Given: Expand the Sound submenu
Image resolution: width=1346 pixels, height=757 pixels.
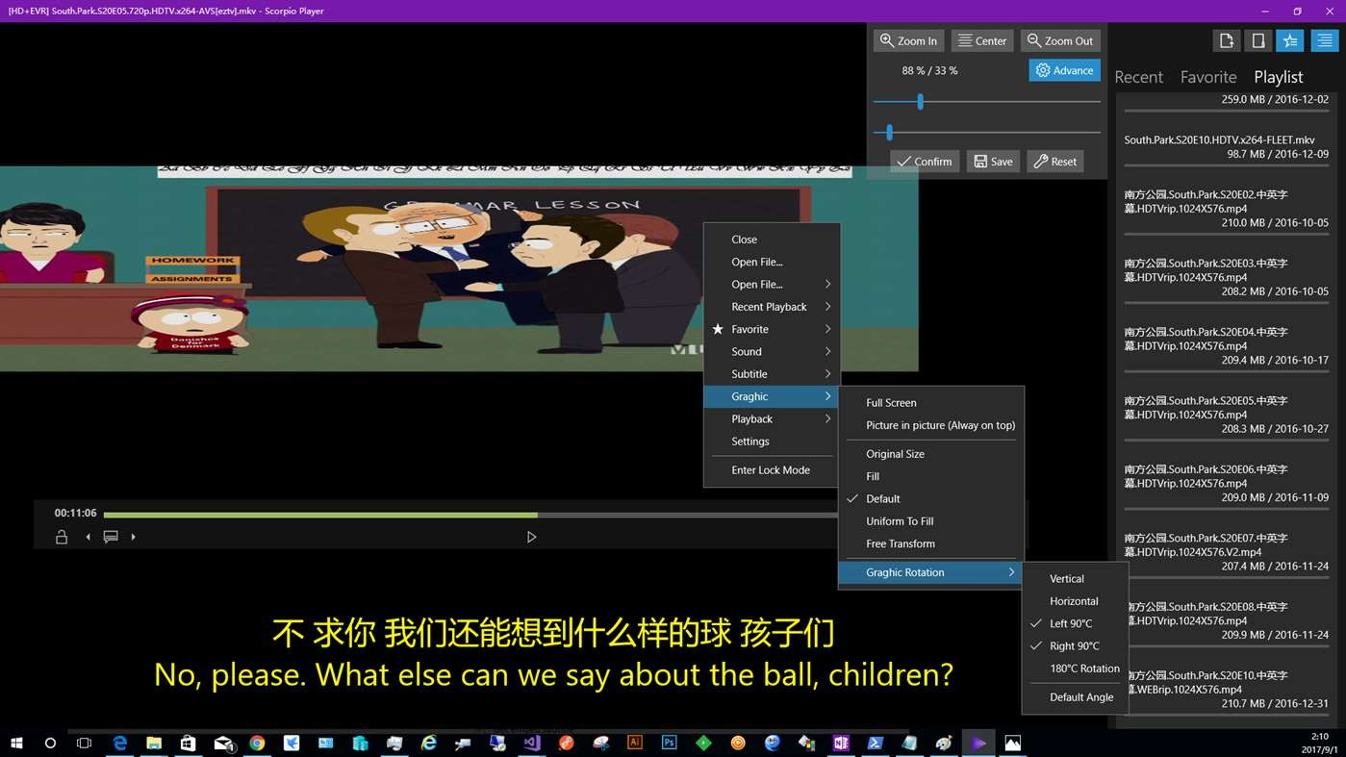Looking at the screenshot, I should [x=772, y=351].
